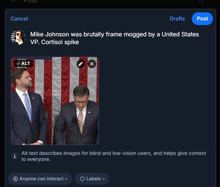Viewport: 220px width, 187px height.
Task: Click the checkmark on the ALT badge
Action: (18, 64)
